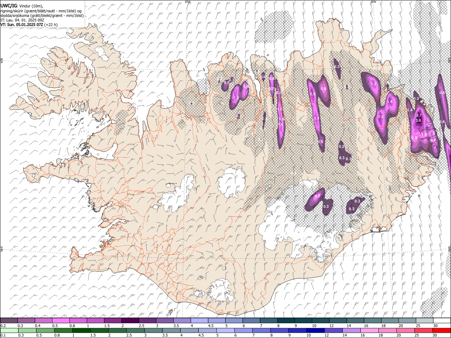This screenshot has height=338, width=451.
Task: Click the pale pink 16 swatch in rain legend
Action: [x=370, y=330]
